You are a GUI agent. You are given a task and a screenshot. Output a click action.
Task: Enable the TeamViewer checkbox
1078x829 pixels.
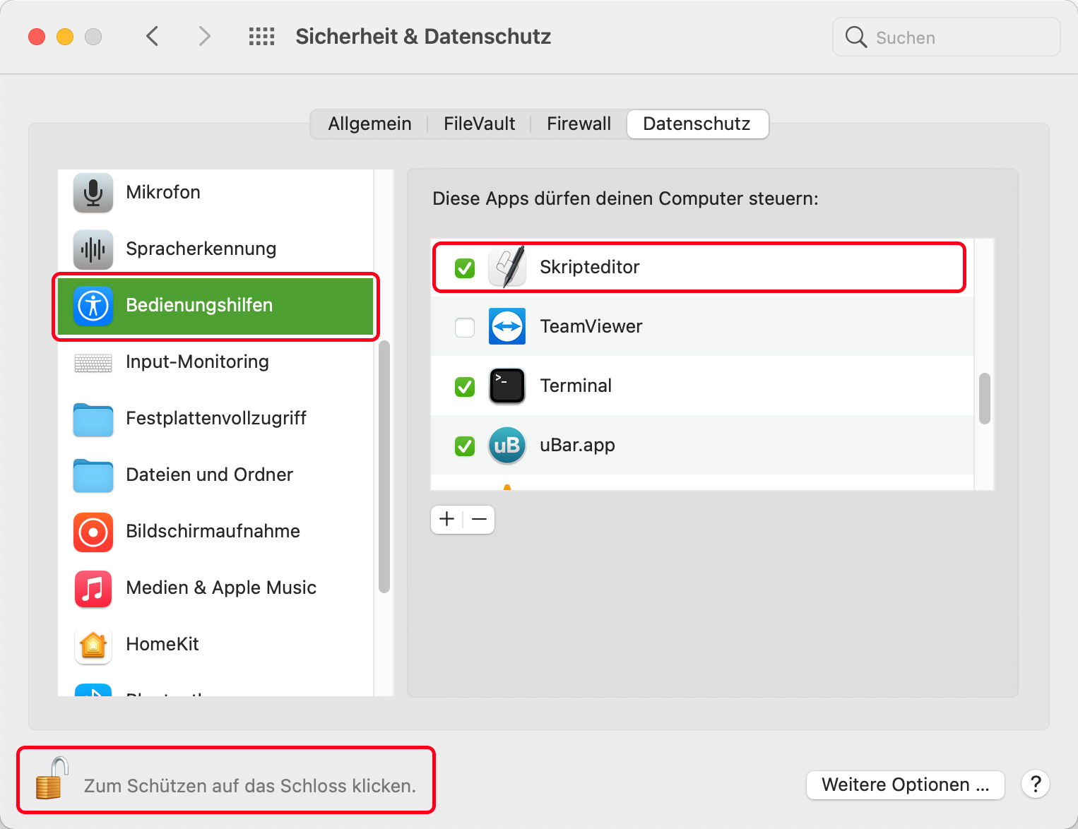(465, 328)
